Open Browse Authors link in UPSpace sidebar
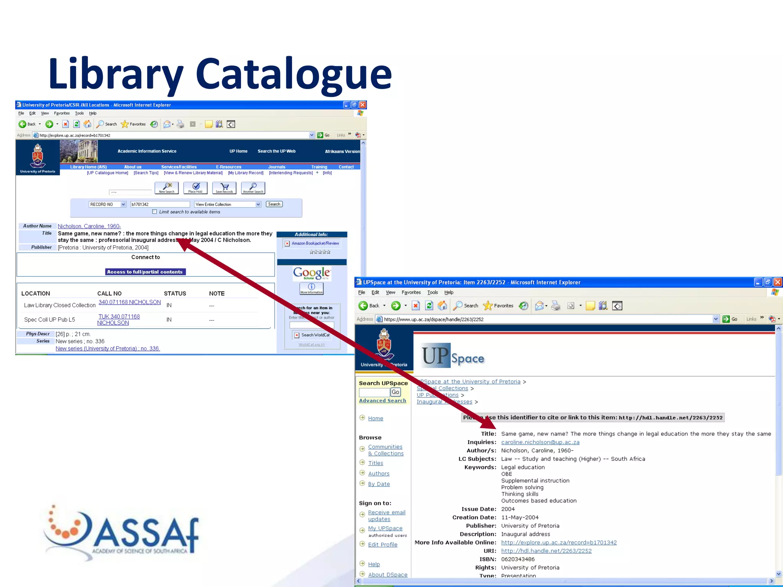 379,473
